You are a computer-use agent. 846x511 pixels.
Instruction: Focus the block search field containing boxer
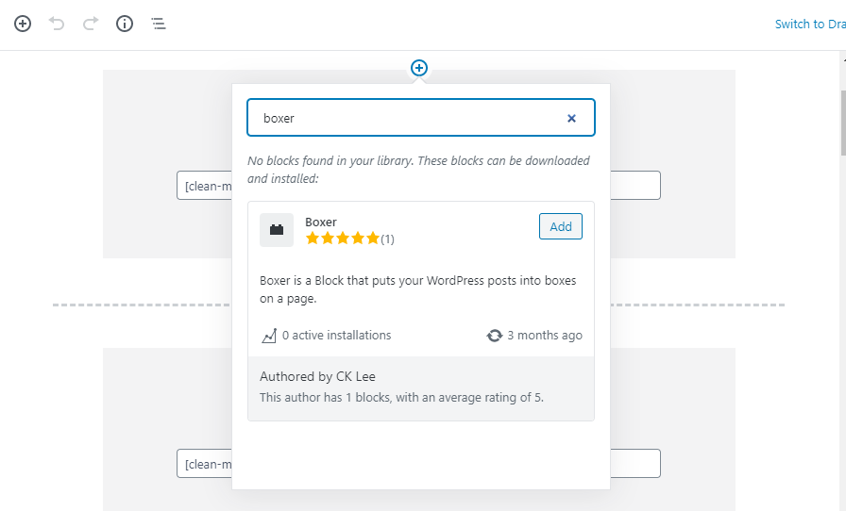pyautogui.click(x=406, y=119)
